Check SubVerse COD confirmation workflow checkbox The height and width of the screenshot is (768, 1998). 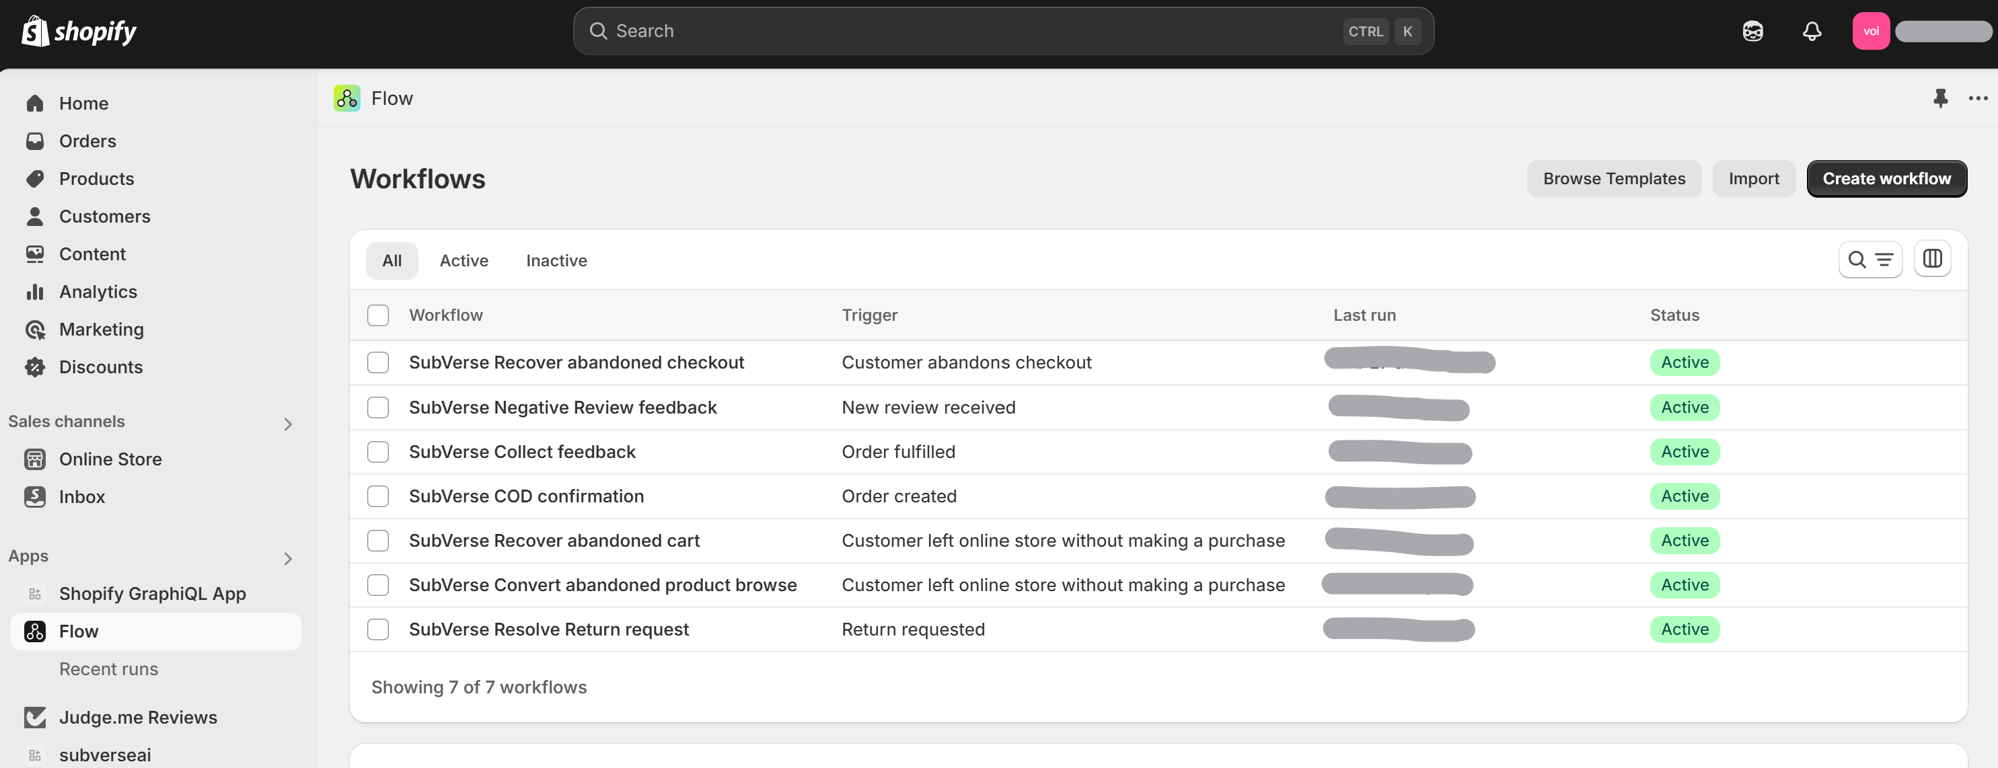pos(377,496)
